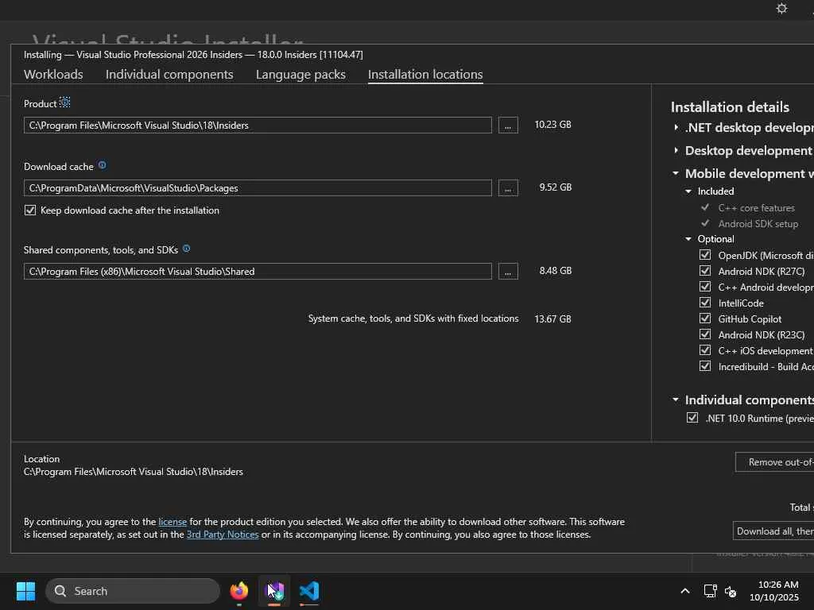Click the Product path input field
Image resolution: width=814 pixels, height=610 pixels.
point(258,125)
